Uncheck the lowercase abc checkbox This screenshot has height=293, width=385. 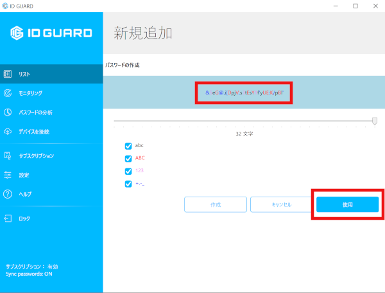[x=128, y=146]
